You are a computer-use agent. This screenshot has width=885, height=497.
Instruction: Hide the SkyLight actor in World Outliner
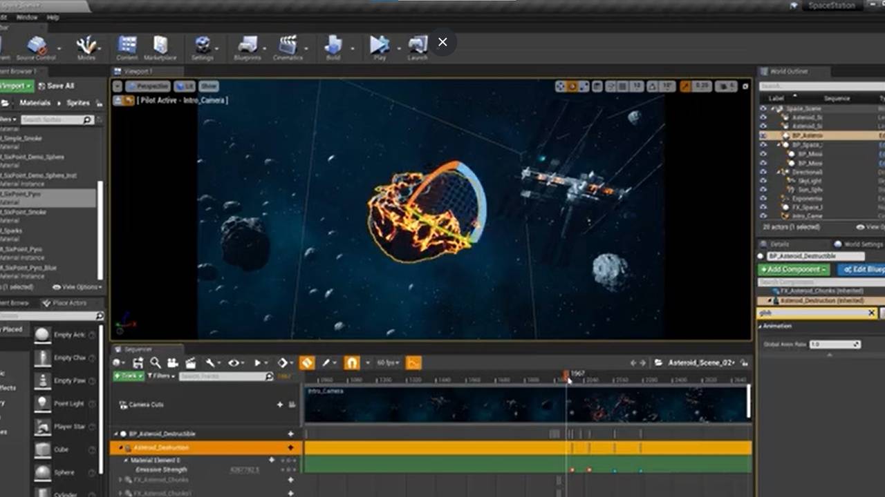pyautogui.click(x=763, y=180)
